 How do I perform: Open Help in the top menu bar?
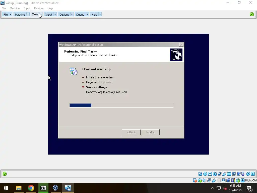pyautogui.click(x=50, y=8)
